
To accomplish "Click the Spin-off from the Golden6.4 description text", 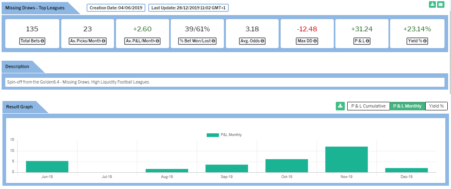I will (78, 82).
